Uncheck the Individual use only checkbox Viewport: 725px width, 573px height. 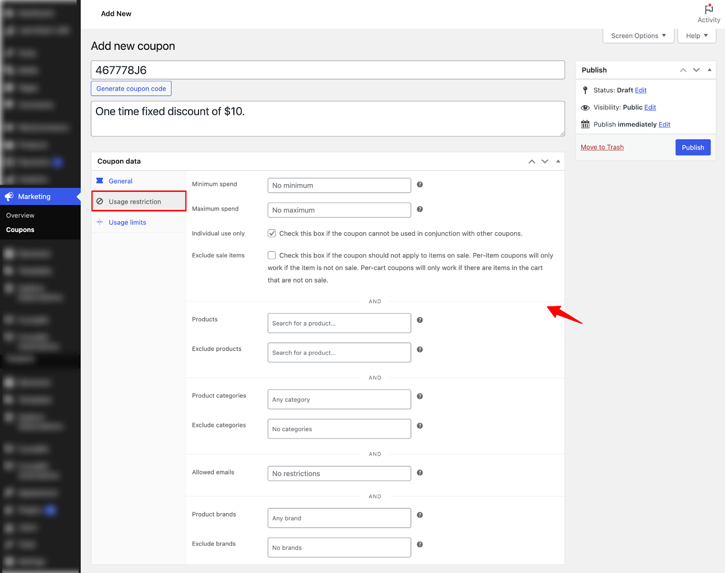(272, 234)
